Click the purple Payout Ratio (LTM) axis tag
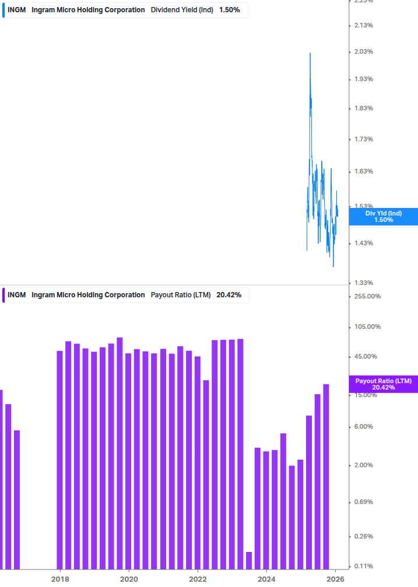Viewport: 418px width, 587px height. click(383, 384)
